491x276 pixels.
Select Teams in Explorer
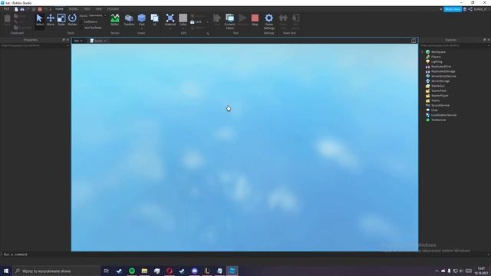pyautogui.click(x=436, y=100)
